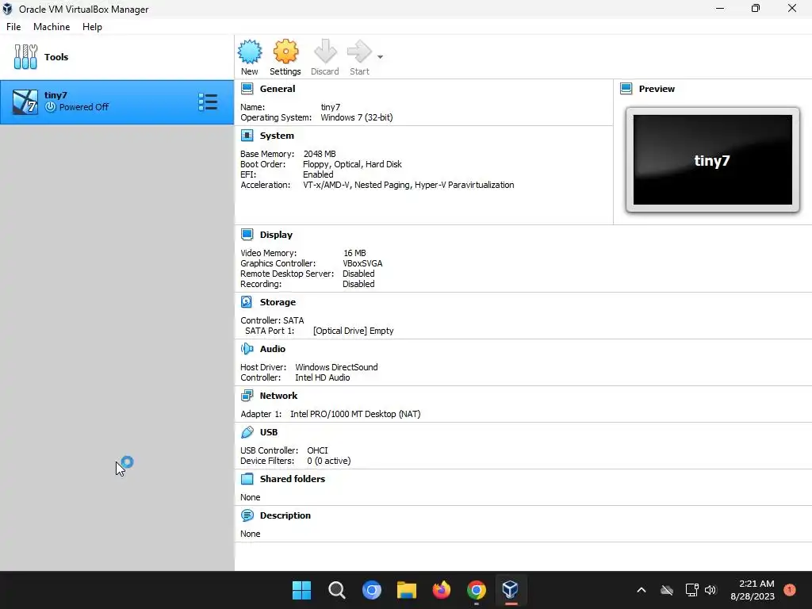The image size is (812, 609).
Task: Click the 'OHCI' USB controller value
Action: click(x=317, y=450)
